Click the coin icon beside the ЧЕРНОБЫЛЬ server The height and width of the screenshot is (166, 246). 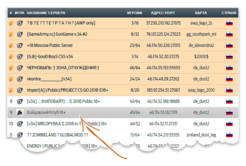[11, 68]
